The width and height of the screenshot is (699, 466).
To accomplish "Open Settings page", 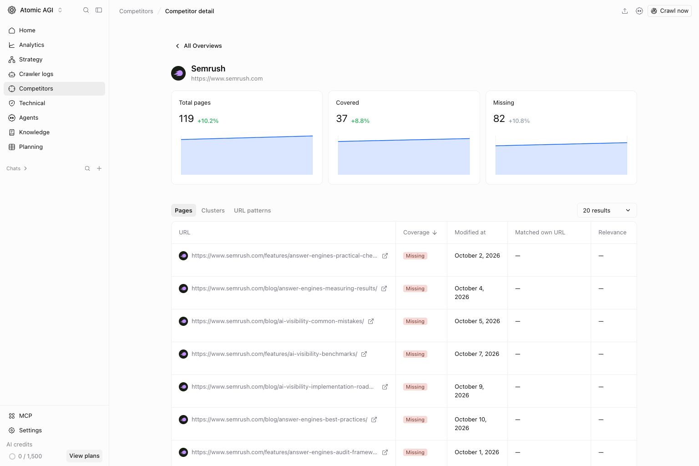I will point(54,431).
